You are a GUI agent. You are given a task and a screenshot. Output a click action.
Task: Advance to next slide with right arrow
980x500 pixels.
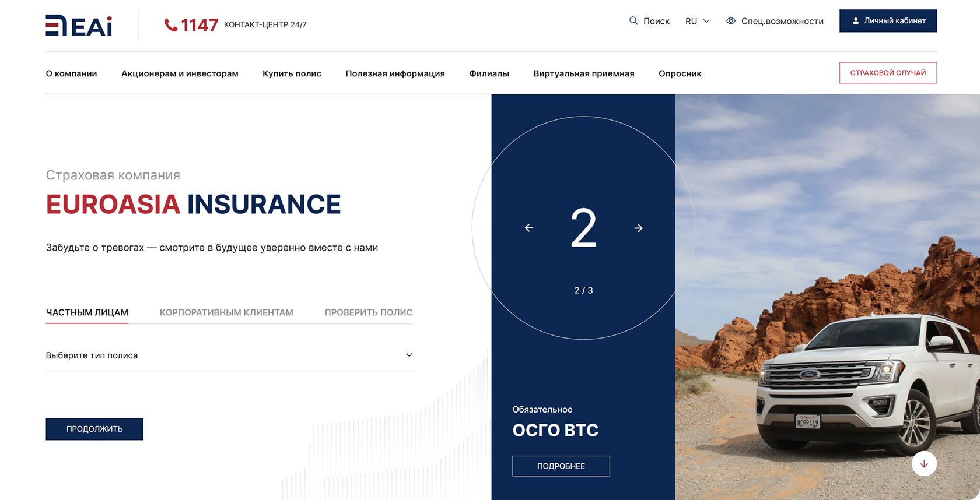(x=638, y=228)
